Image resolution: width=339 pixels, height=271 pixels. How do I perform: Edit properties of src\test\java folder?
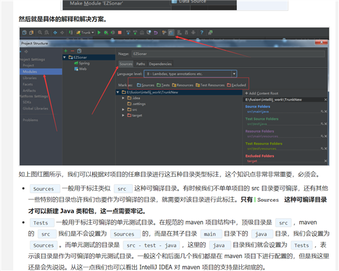click(x=322, y=124)
